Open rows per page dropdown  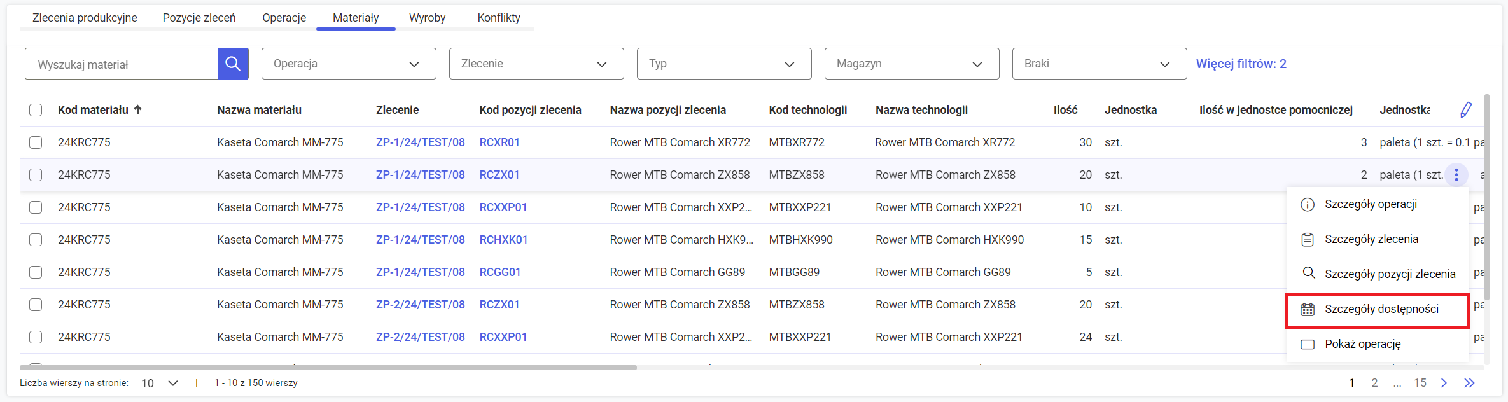coord(160,383)
